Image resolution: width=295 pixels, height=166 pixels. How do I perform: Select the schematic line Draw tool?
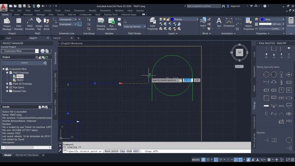coord(55,23)
